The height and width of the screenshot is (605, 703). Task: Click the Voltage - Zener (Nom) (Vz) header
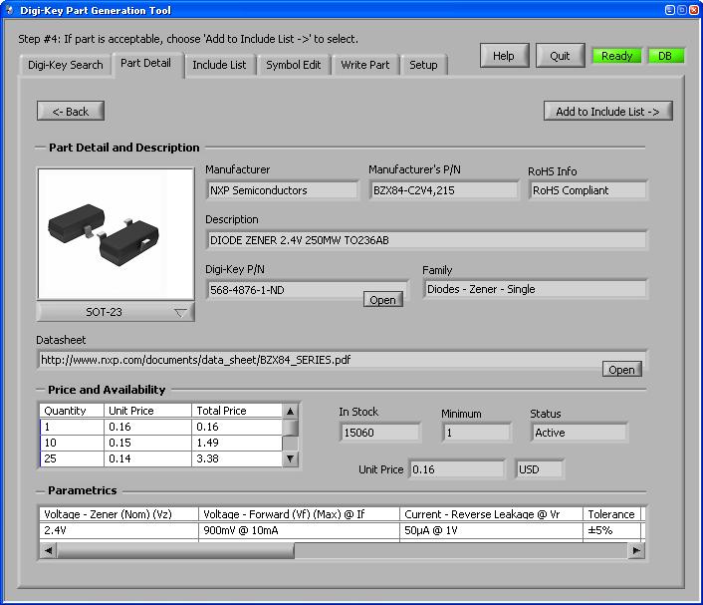tap(118, 514)
